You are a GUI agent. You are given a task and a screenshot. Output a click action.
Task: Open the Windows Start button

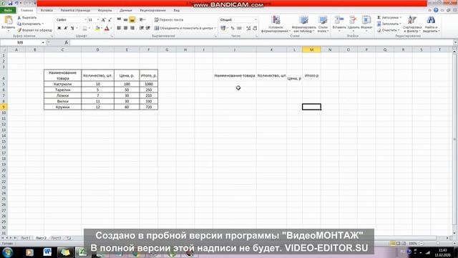point(7,252)
